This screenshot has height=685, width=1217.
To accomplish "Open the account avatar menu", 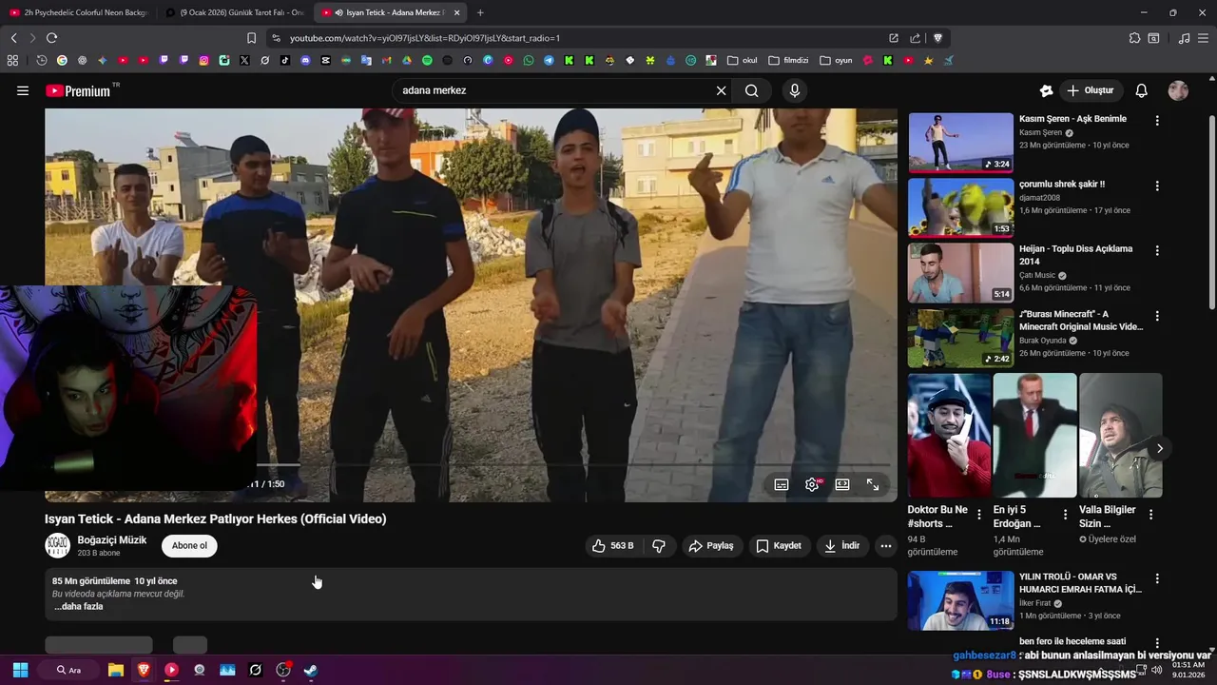I will coord(1178,90).
